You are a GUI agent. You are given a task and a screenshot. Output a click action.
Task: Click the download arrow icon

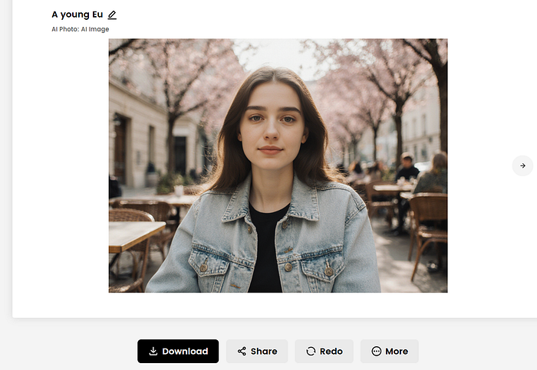click(x=153, y=351)
